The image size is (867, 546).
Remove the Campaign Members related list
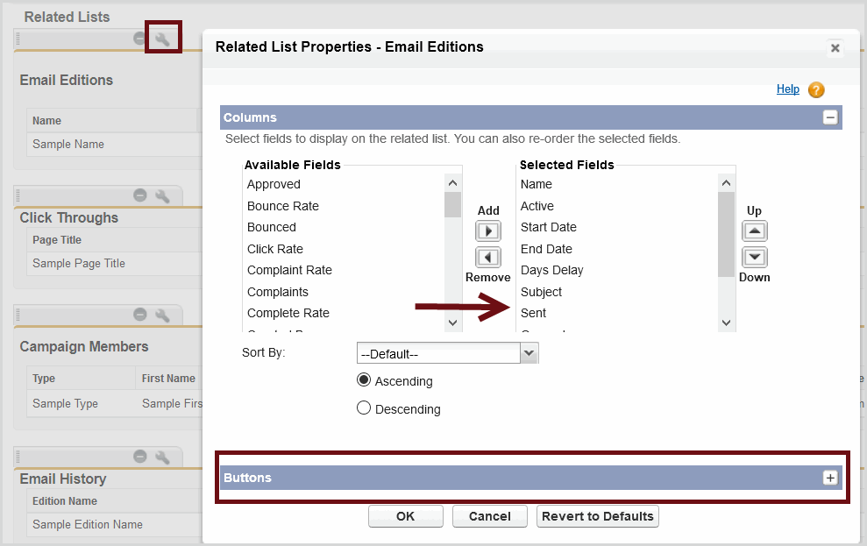coord(140,315)
